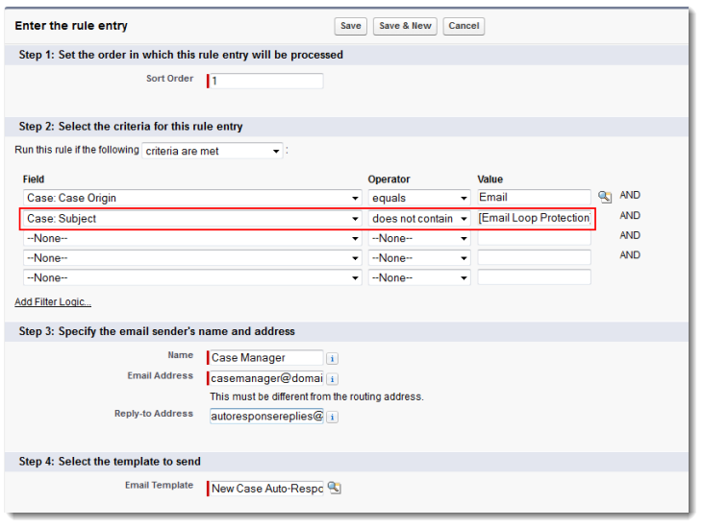Viewport: 703px width, 527px height.
Task: Click 'This must be different from the routing address.' text
Action: [316, 396]
